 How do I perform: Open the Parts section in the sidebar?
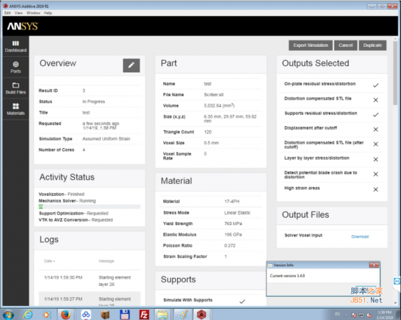(x=15, y=67)
